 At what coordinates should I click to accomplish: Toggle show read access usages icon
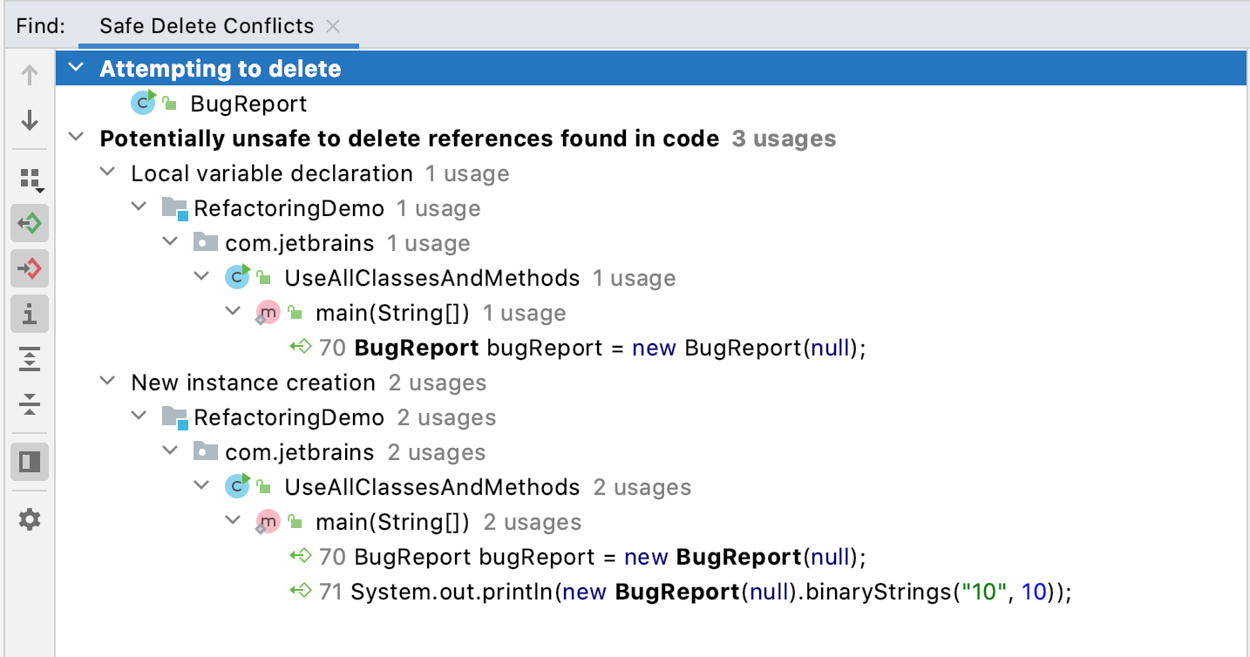tap(30, 224)
